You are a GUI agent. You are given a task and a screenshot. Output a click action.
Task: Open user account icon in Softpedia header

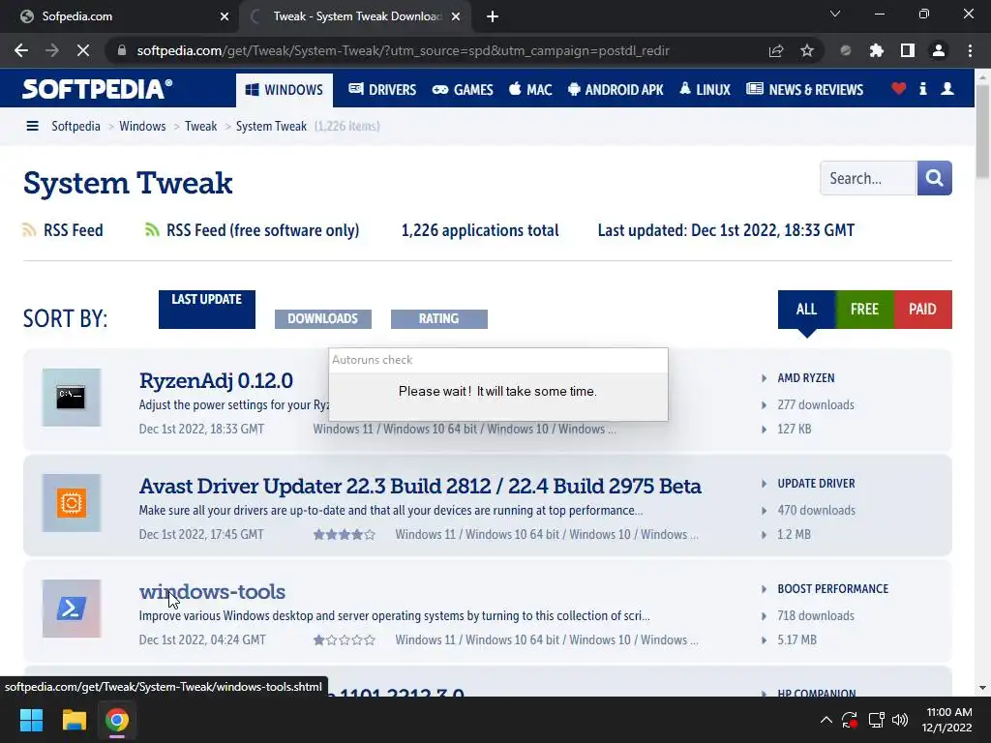[946, 89]
